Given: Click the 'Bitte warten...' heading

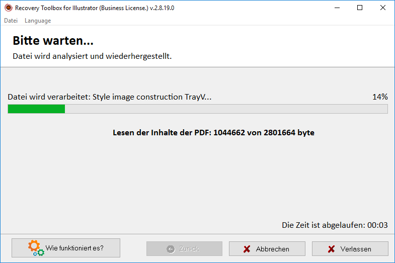Looking at the screenshot, I should [x=53, y=41].
